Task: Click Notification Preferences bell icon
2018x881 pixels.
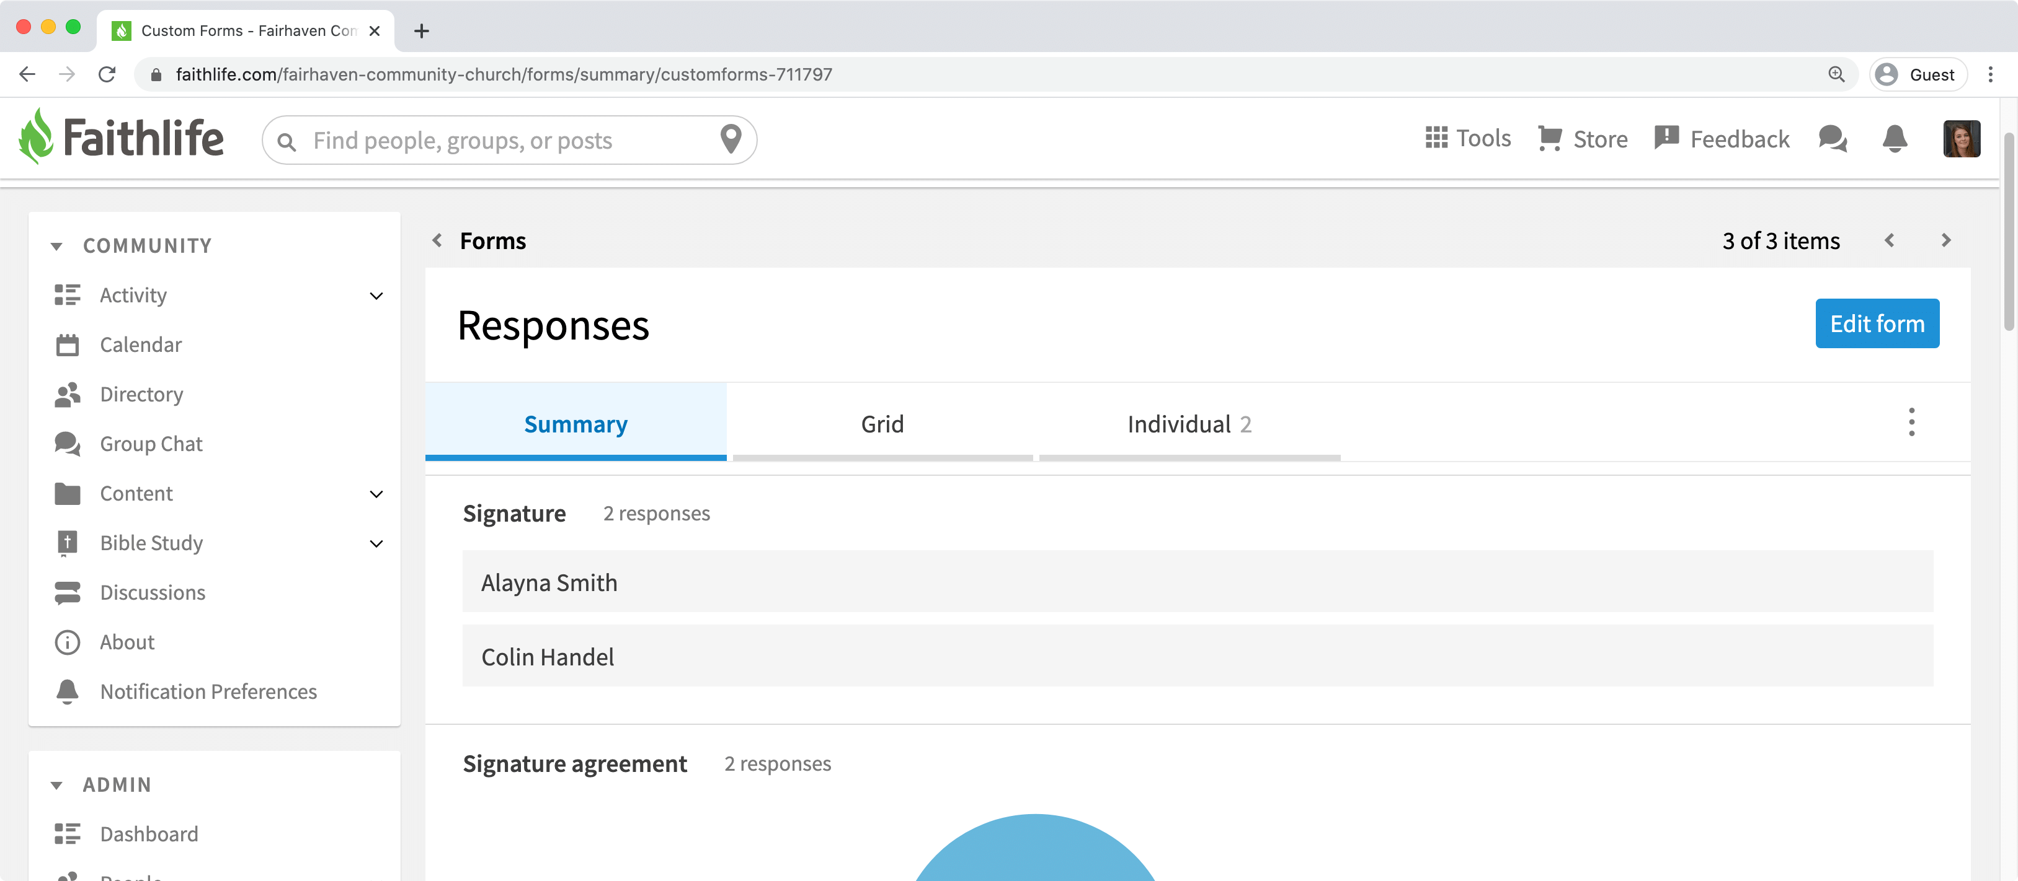Action: point(68,691)
